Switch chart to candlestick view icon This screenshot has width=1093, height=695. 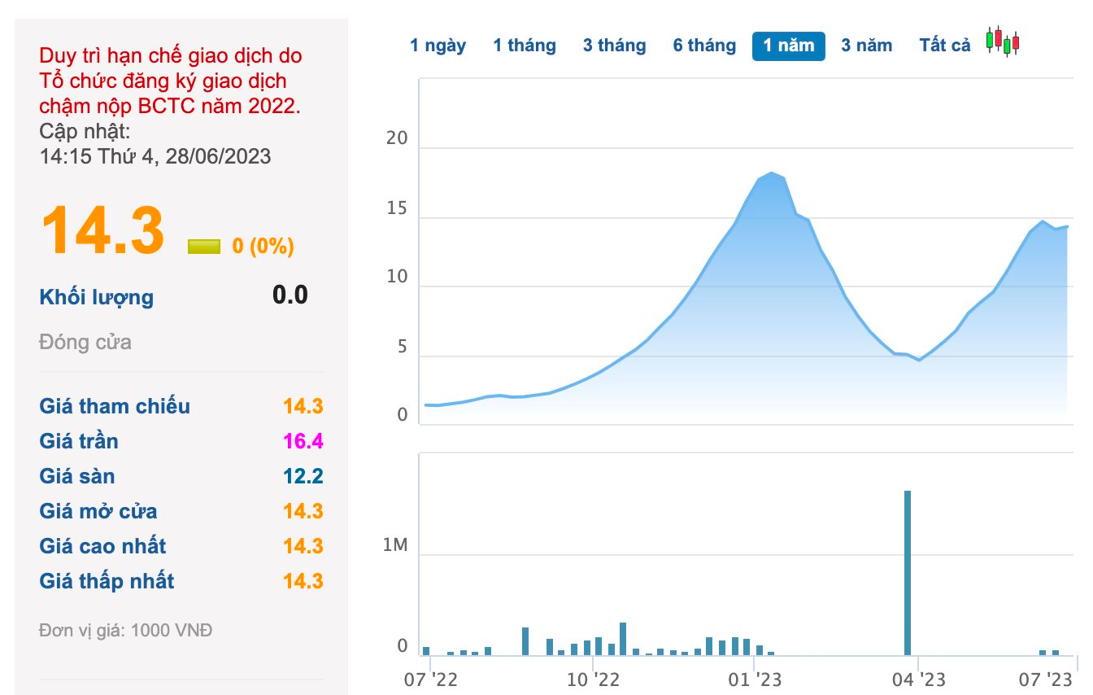1003,41
